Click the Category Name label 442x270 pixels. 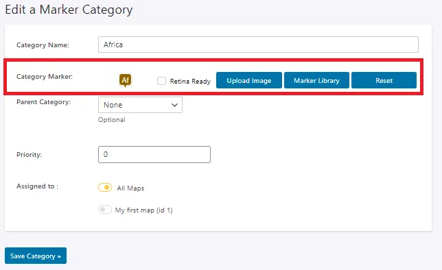pos(43,45)
